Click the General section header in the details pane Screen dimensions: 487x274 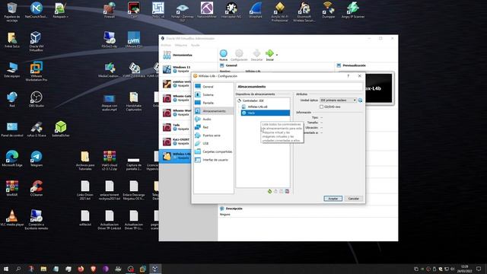pyautogui.click(x=231, y=65)
